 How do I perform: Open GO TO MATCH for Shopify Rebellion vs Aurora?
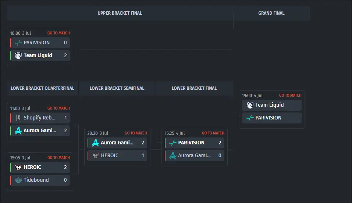[x=58, y=108]
